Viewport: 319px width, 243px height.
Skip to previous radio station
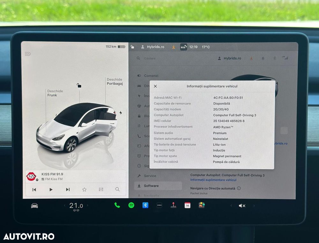pyautogui.click(x=34, y=189)
